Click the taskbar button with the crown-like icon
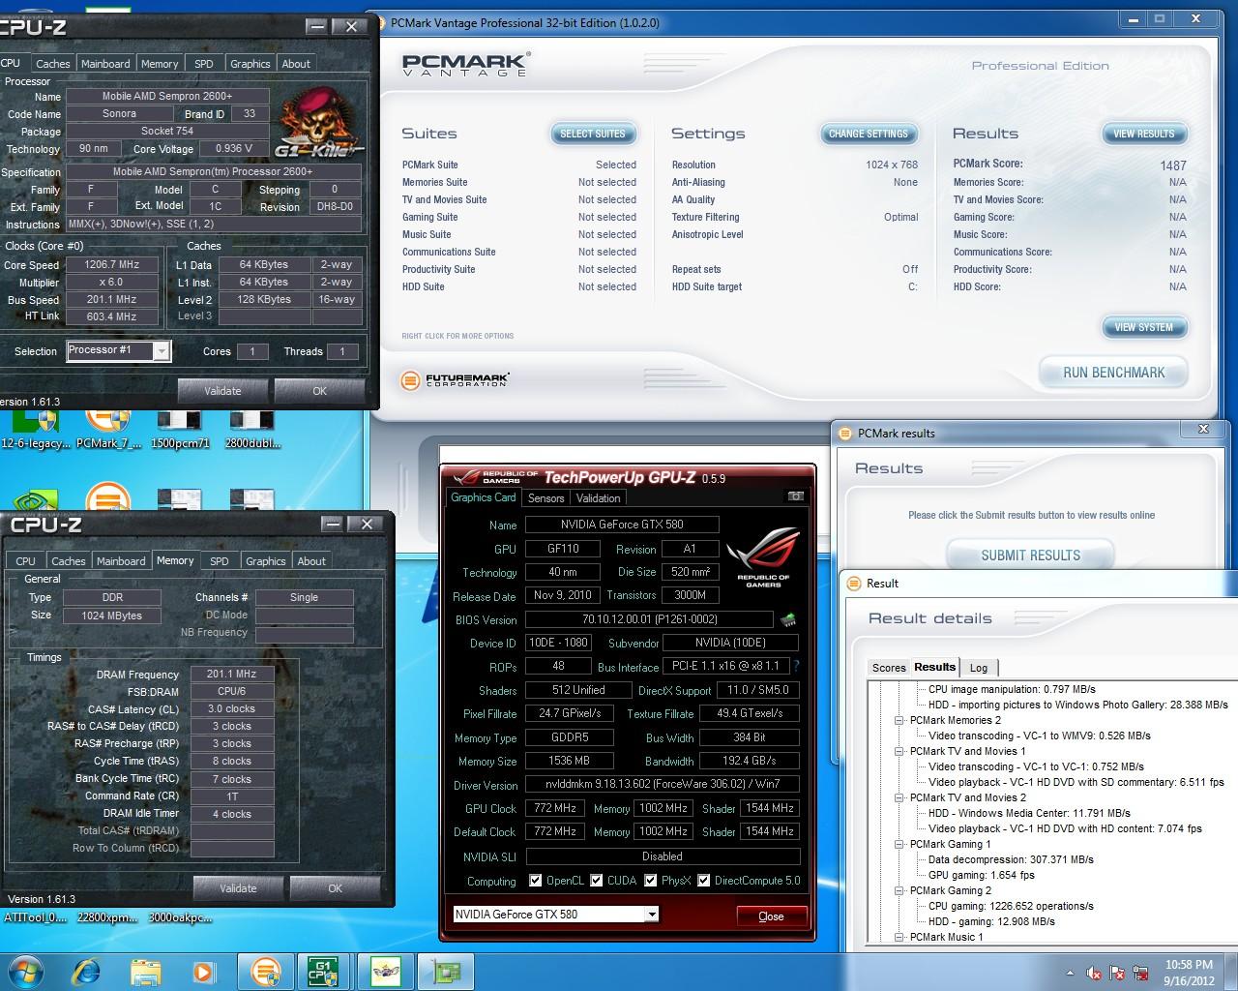This screenshot has width=1238, height=991. coord(386,971)
